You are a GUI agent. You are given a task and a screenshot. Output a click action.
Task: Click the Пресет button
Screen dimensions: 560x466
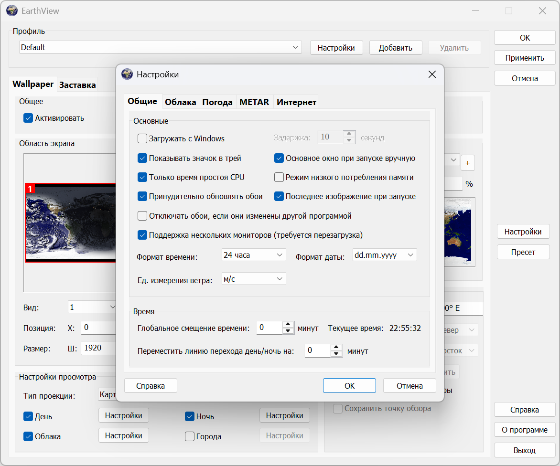523,252
